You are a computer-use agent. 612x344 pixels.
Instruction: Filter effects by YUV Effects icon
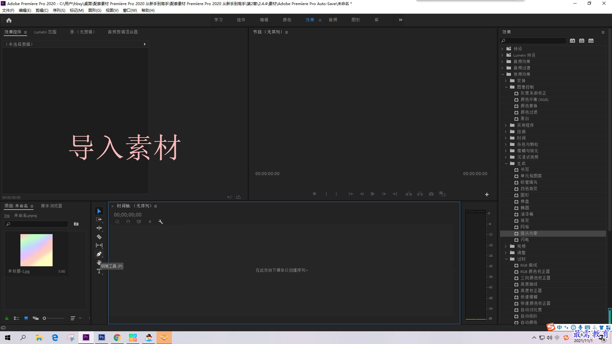(x=591, y=41)
